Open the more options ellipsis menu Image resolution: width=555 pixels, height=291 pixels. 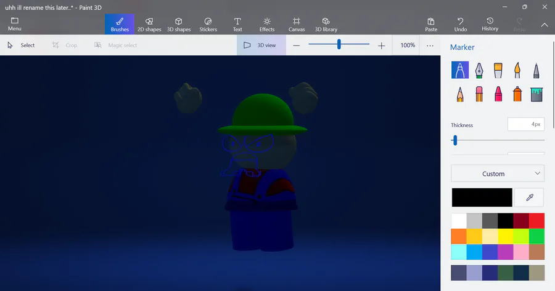coord(430,46)
